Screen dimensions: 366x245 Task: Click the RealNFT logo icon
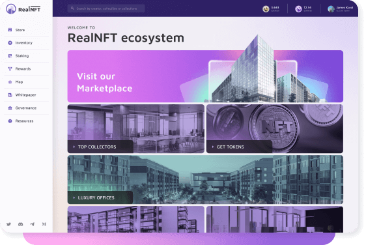10,9
